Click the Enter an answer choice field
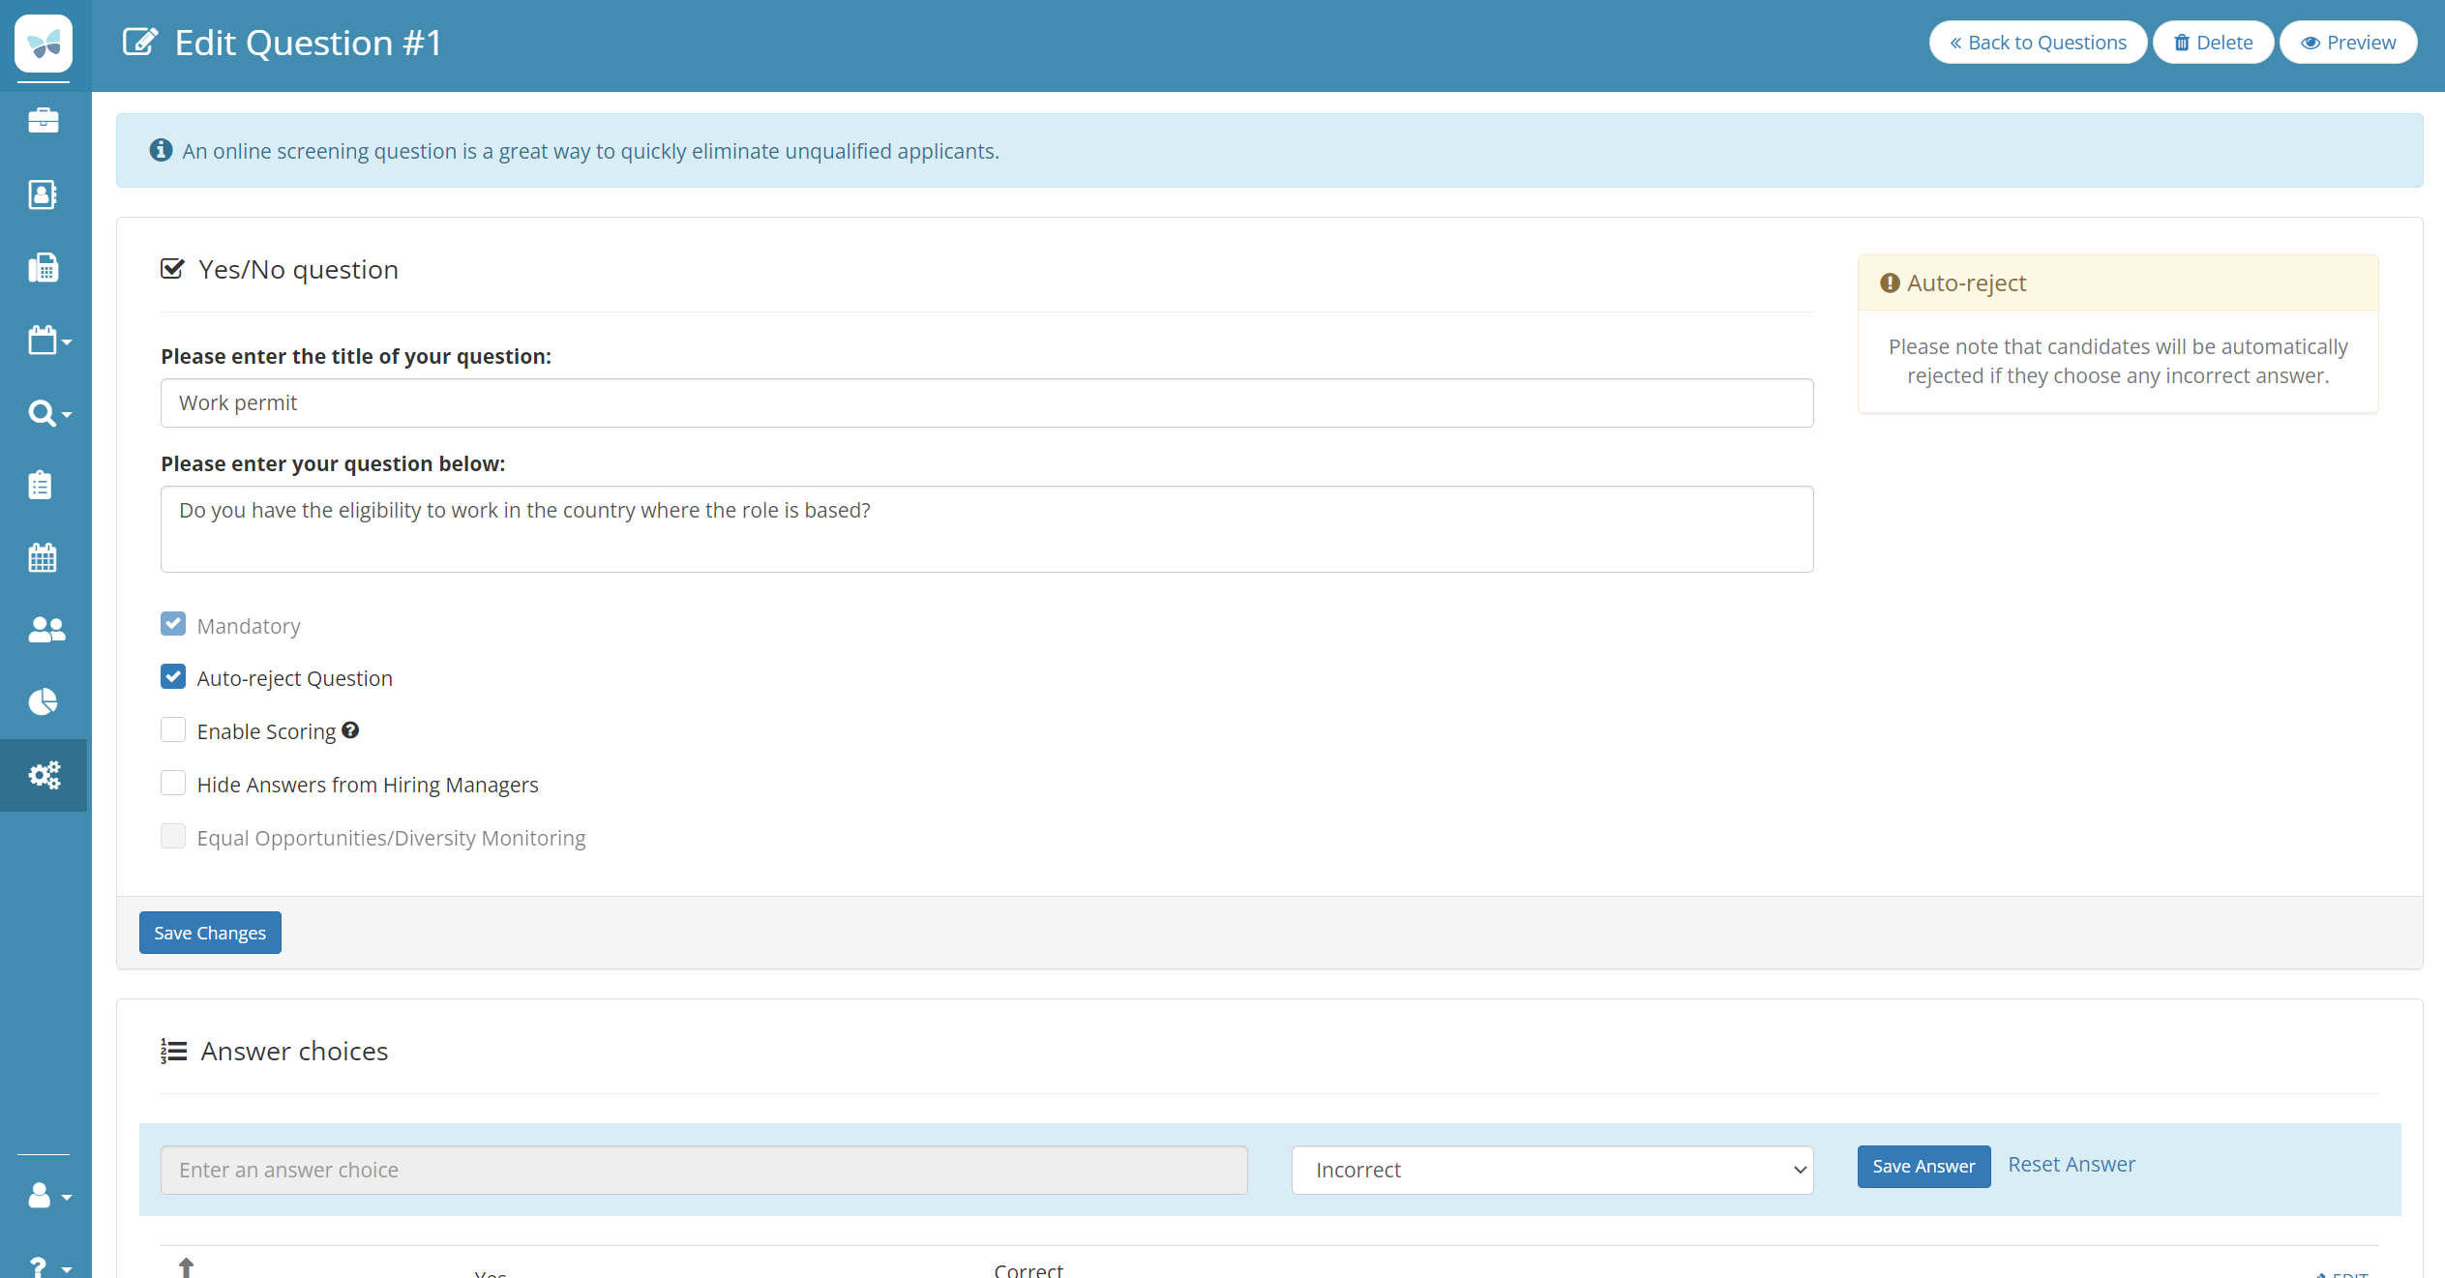The width and height of the screenshot is (2445, 1278). pyautogui.click(x=703, y=1170)
